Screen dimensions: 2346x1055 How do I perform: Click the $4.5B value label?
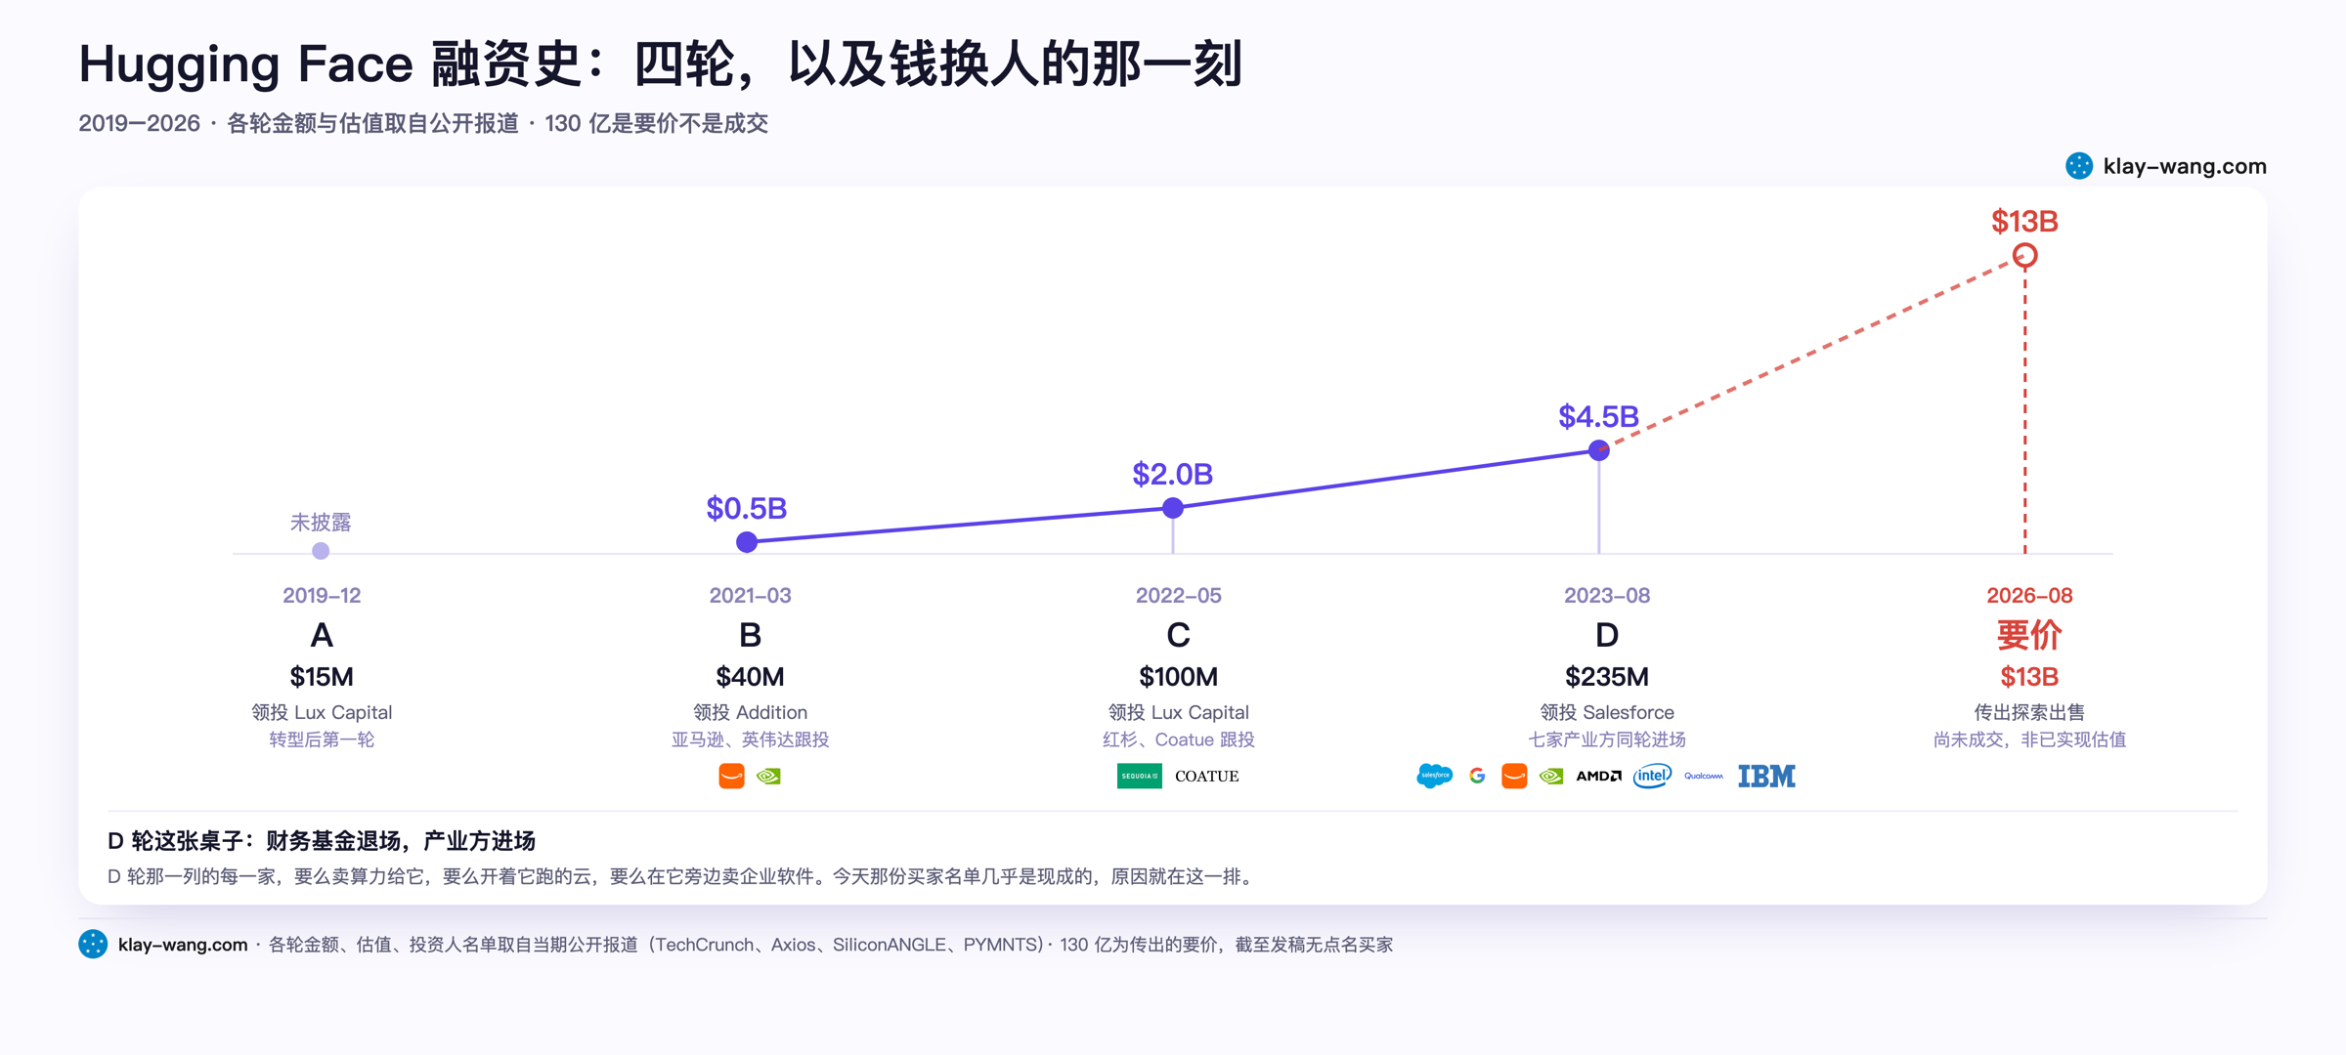click(1599, 416)
